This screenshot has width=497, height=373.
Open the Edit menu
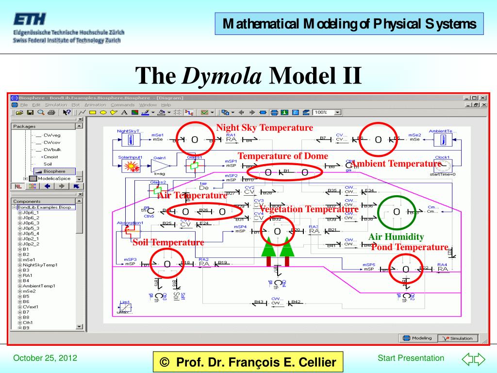[36, 105]
